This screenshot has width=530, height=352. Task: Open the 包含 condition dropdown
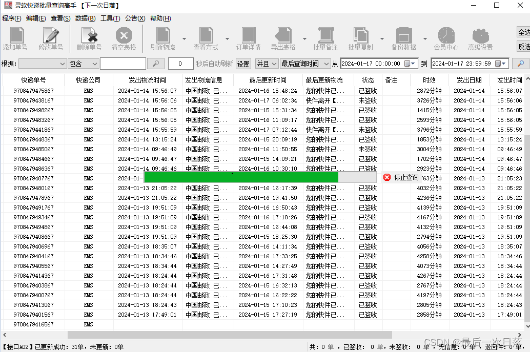83,64
